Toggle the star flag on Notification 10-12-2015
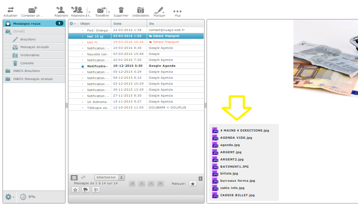 point(82,66)
